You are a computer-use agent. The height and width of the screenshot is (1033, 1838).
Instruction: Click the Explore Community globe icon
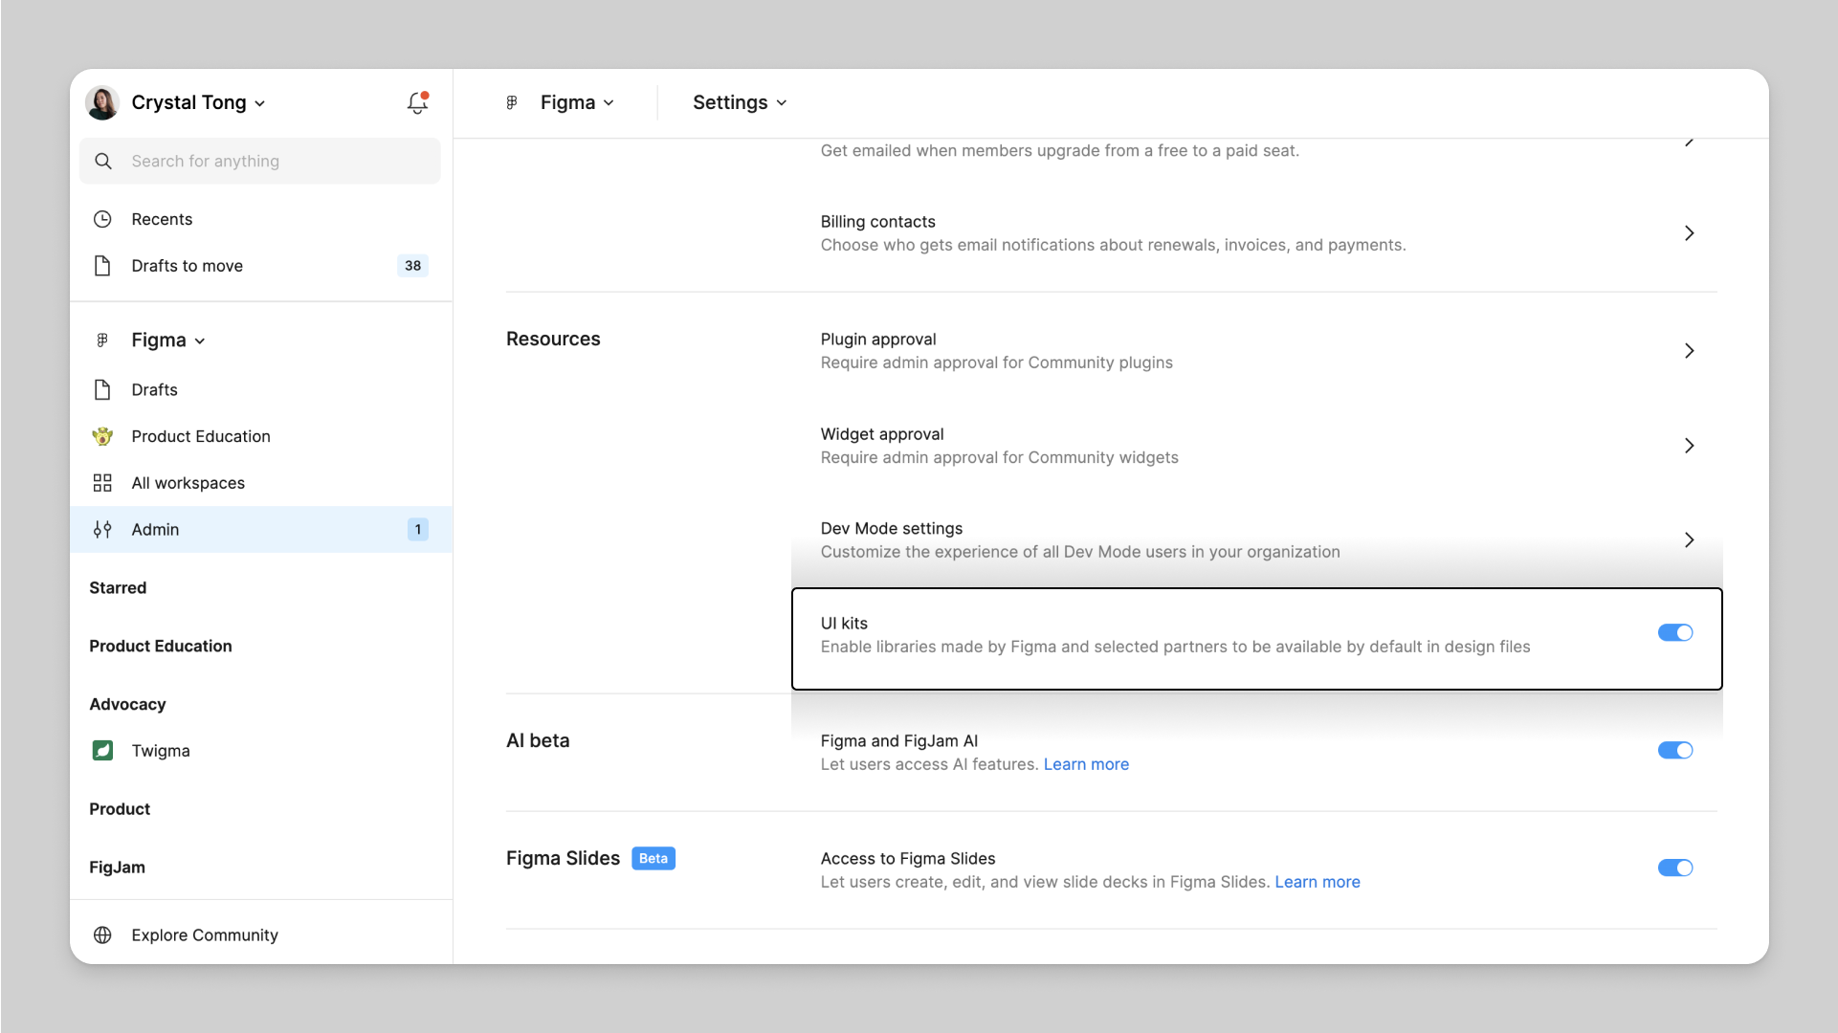coord(102,935)
